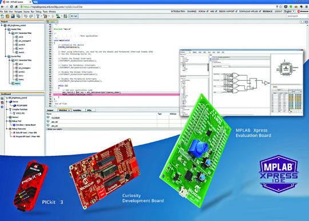Click the Undo toolbar icon
This screenshot has height=221, width=309.
(x=26, y=16)
